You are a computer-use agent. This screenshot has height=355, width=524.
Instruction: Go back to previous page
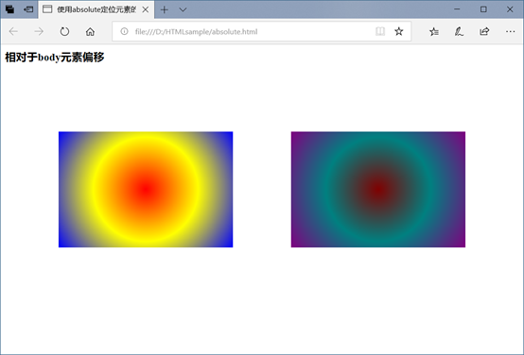(x=13, y=32)
